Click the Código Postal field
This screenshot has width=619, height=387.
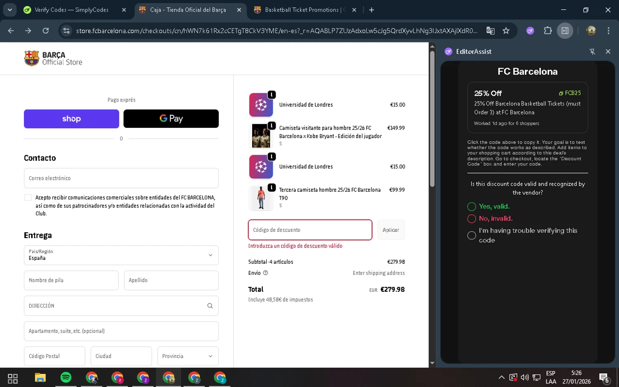point(54,356)
